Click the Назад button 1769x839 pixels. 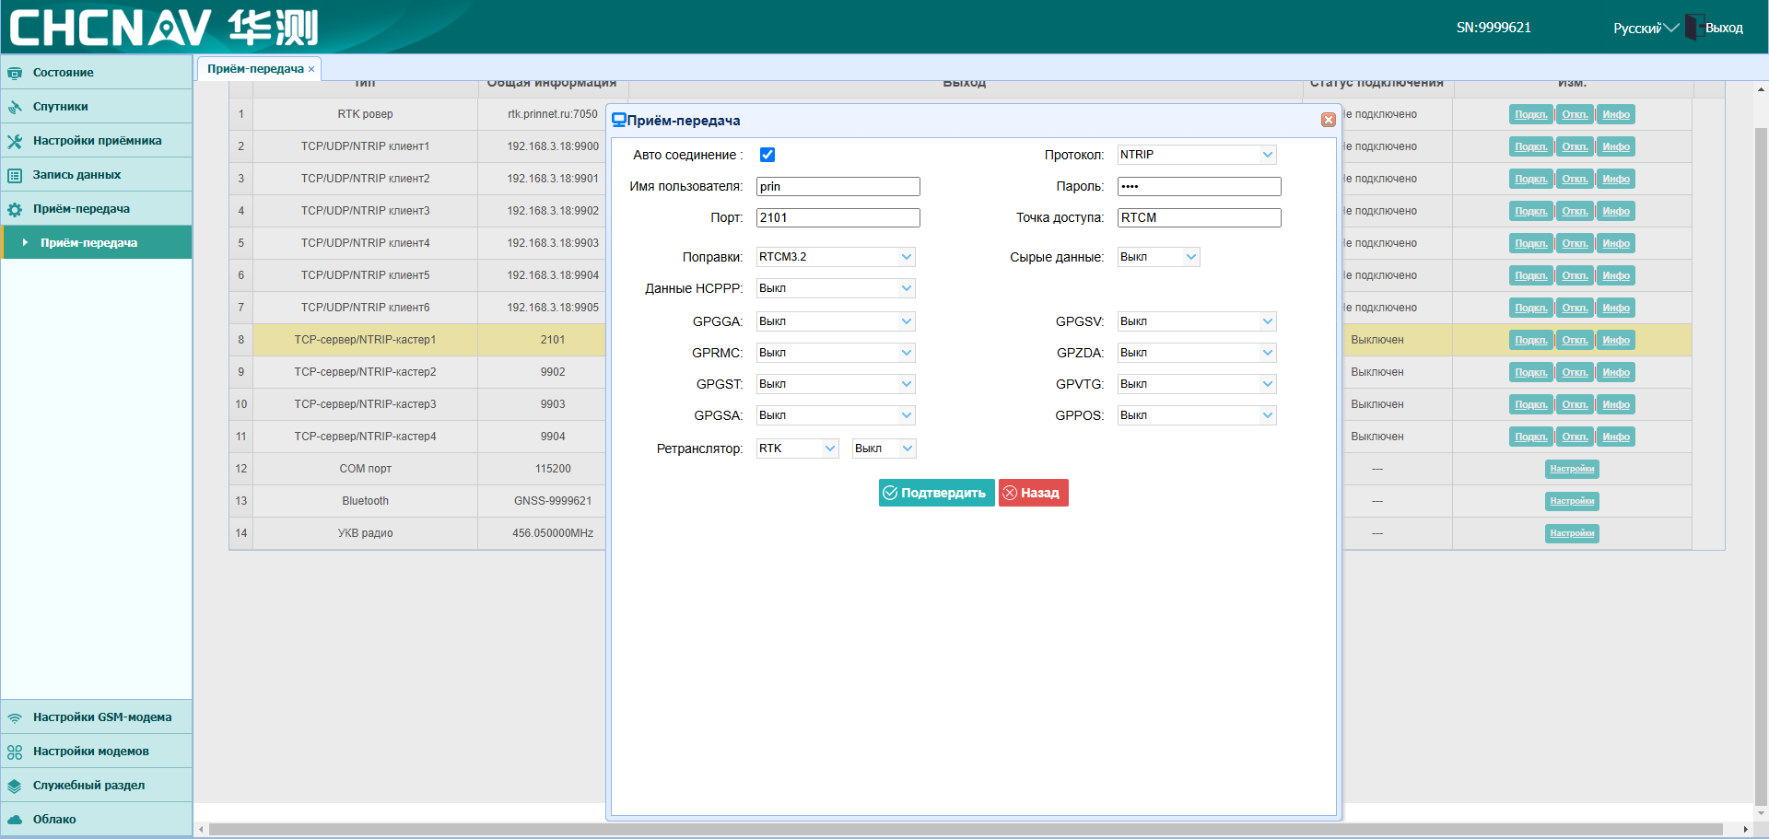click(x=1033, y=493)
